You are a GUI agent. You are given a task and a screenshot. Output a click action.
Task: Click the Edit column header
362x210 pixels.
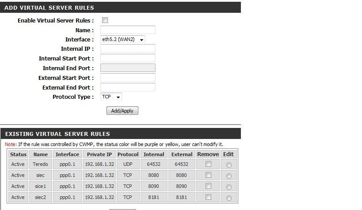(229, 154)
